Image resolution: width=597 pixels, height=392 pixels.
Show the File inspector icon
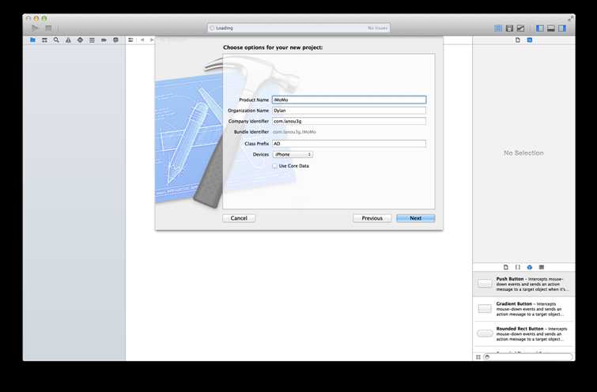518,40
